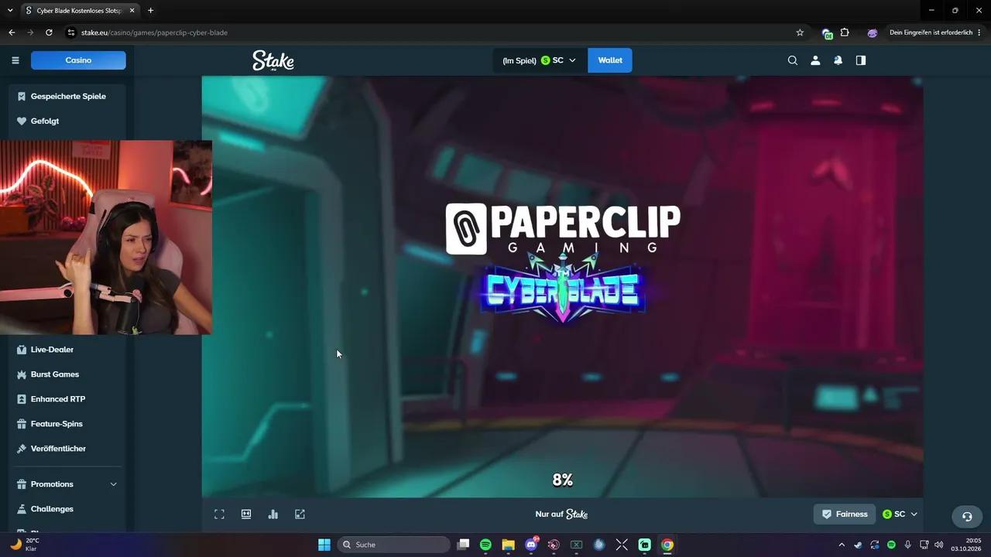Click the webcam overlay thumbnail
Screen dimensions: 991x557
105,237
